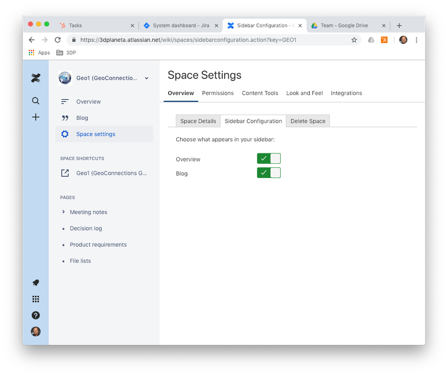This screenshot has width=448, height=375.
Task: Switch to the Tasks browser tab
Action: 96,26
